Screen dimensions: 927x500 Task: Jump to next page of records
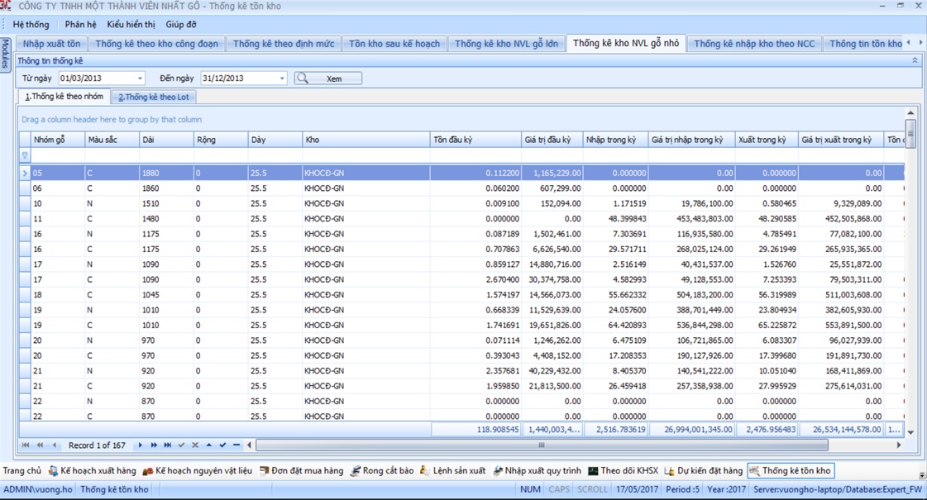pos(154,445)
